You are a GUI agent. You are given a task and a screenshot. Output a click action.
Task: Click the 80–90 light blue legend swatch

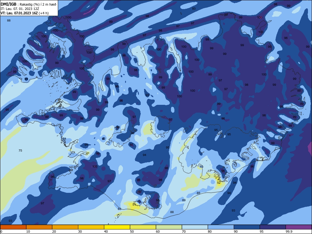pos(221,227)
